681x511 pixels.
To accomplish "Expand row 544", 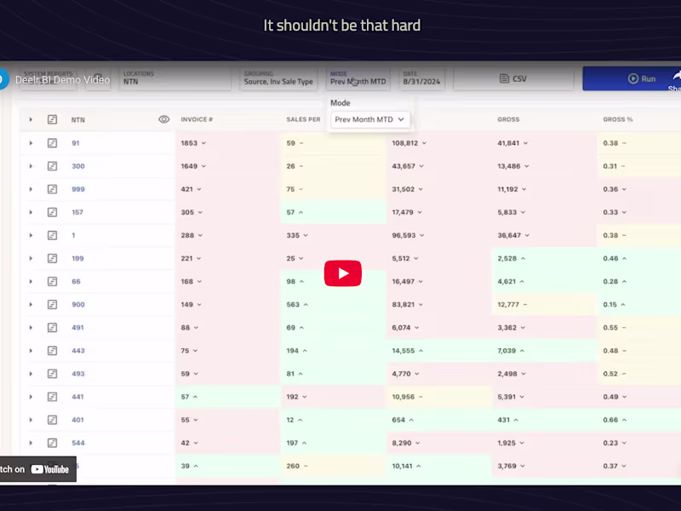I will point(31,442).
